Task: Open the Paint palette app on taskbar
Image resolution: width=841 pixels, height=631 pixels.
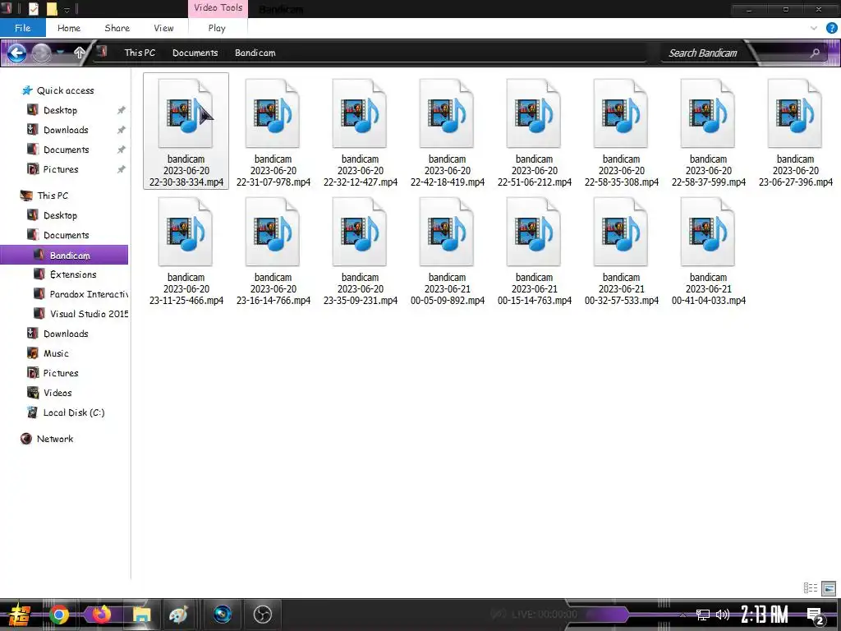Action: (x=178, y=615)
